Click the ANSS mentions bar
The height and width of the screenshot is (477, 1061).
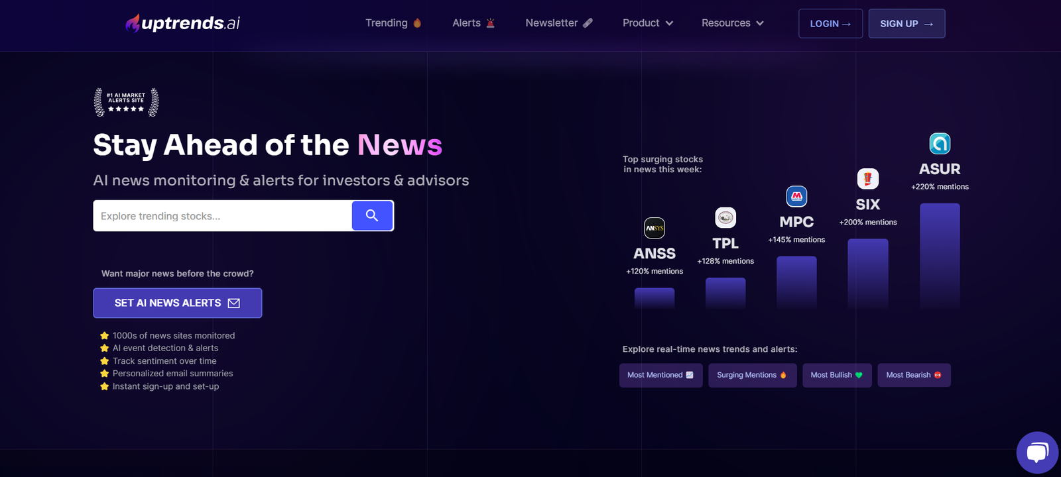(655, 299)
